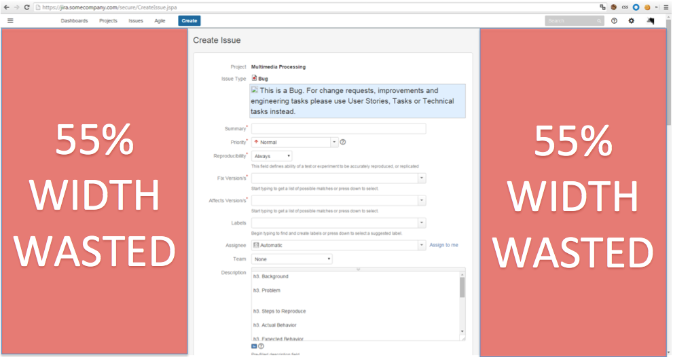Click the 'Create Issue' heading
This screenshot has width=673, height=357.
[x=217, y=40]
